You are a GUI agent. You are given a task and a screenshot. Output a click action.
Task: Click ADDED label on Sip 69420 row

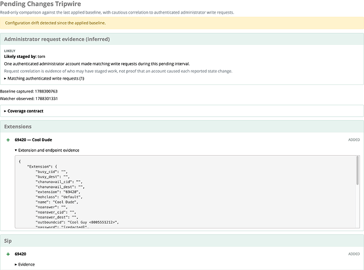pyautogui.click(x=354, y=254)
